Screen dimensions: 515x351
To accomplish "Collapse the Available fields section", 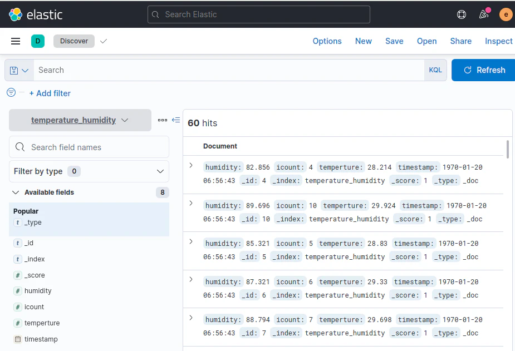I will coord(16,192).
